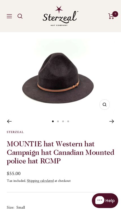Image resolution: width=121 pixels, height=212 pixels.
Task: Go to the shopping cart
Action: pyautogui.click(x=111, y=16)
